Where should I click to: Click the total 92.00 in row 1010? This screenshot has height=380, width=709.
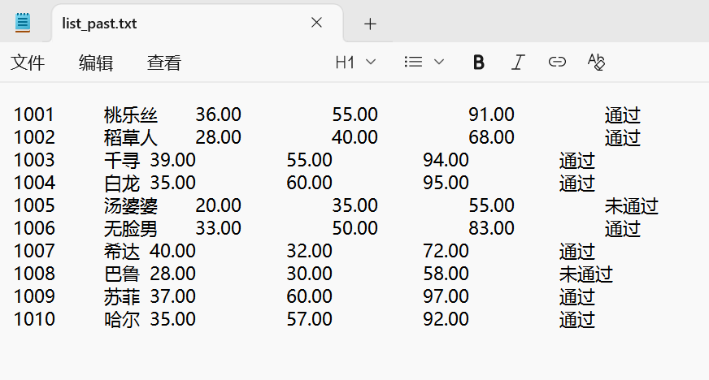click(x=446, y=319)
